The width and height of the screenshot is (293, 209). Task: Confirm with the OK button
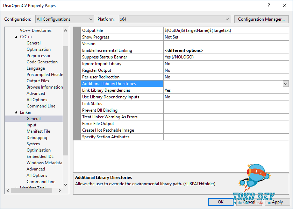click(221, 202)
